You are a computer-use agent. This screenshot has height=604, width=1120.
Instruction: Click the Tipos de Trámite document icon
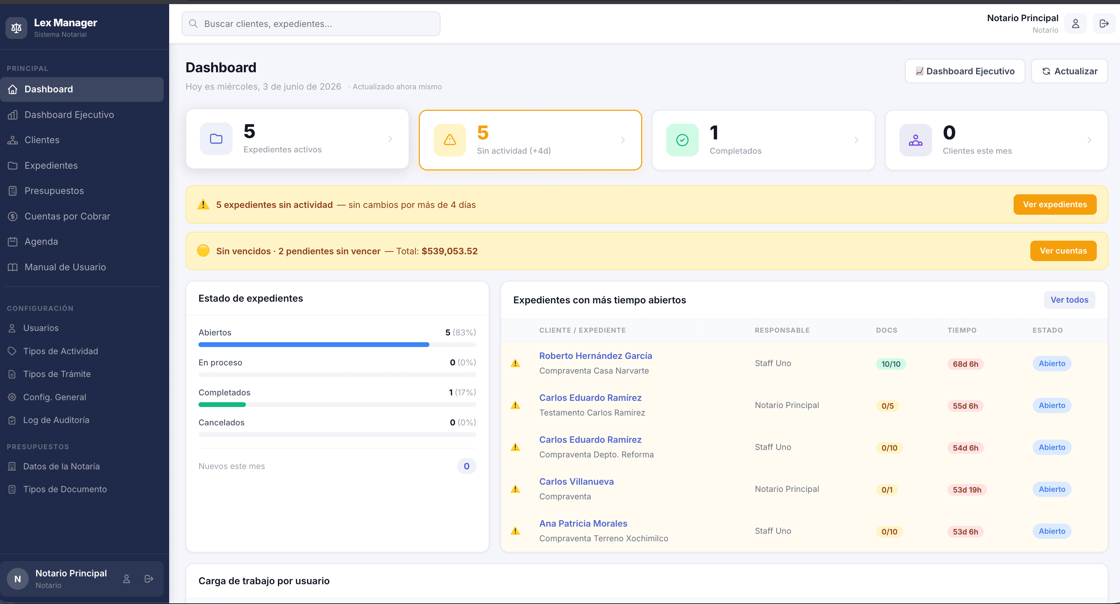click(12, 374)
